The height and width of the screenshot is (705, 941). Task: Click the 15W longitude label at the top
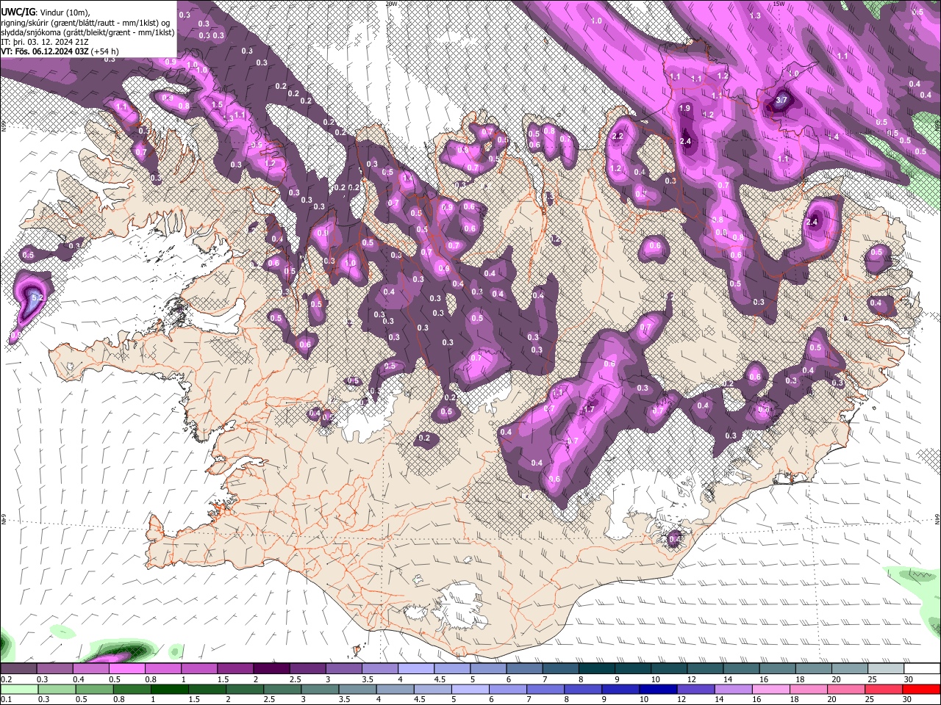(779, 4)
